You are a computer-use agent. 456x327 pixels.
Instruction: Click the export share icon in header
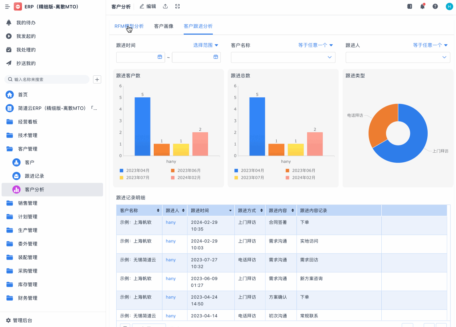tap(165, 6)
